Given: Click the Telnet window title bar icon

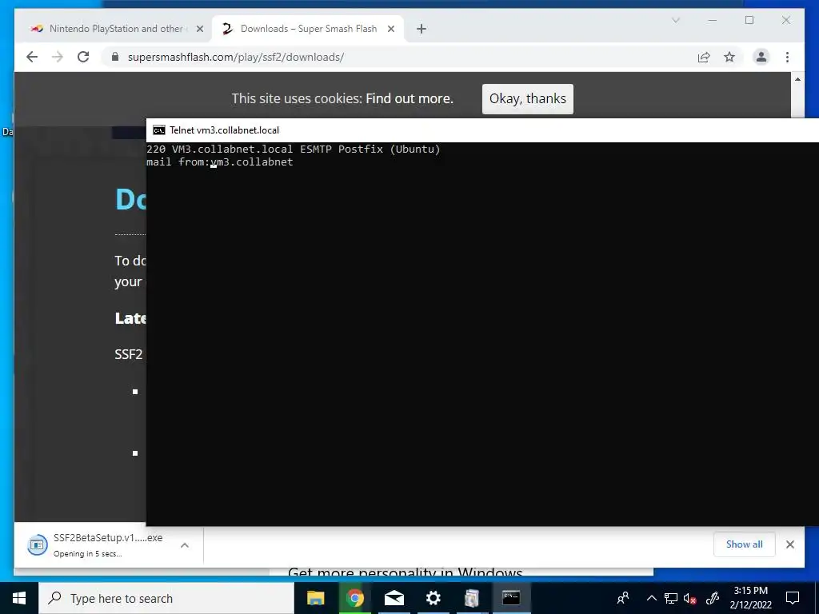Looking at the screenshot, I should tap(159, 130).
